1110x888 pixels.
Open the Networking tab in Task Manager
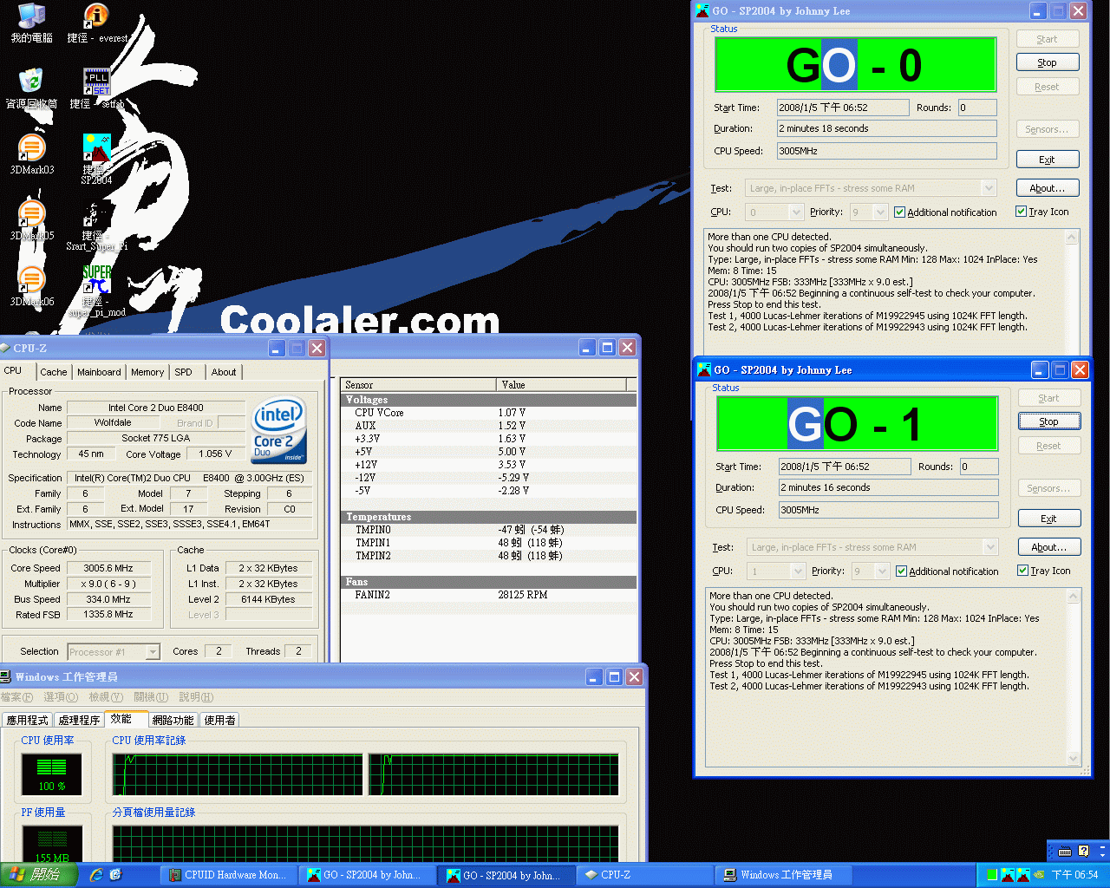pyautogui.click(x=173, y=720)
